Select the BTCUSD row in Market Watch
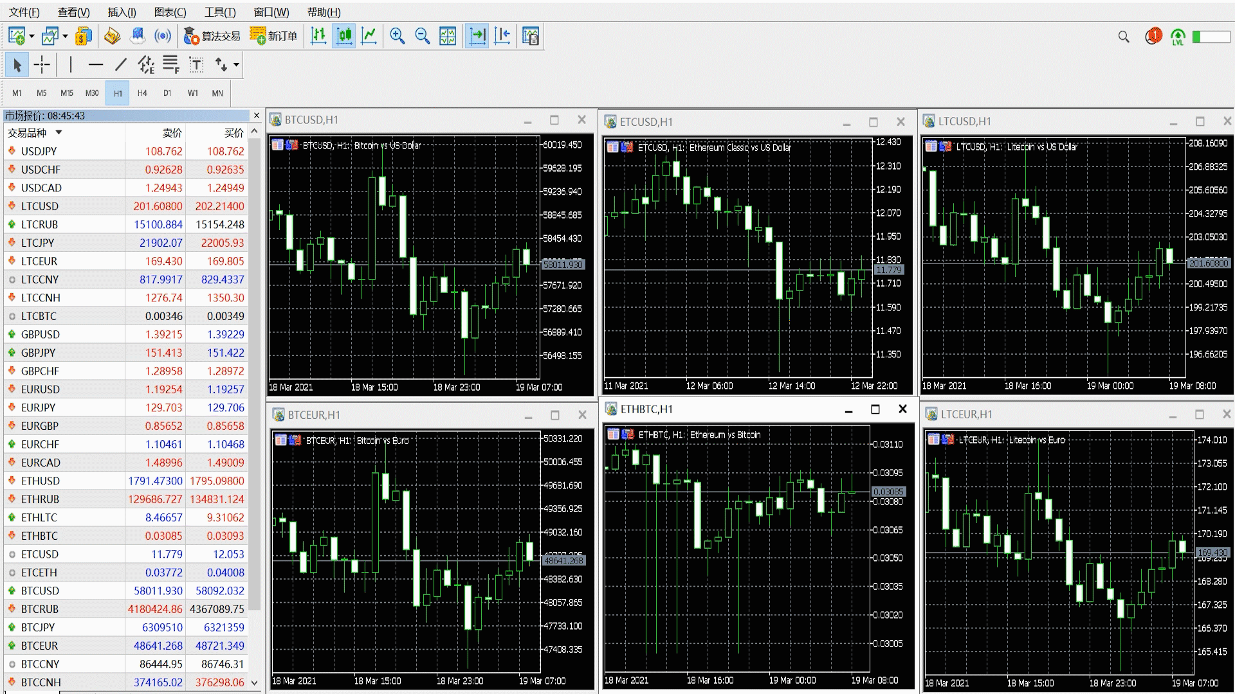The image size is (1235, 694). pyautogui.click(x=126, y=591)
